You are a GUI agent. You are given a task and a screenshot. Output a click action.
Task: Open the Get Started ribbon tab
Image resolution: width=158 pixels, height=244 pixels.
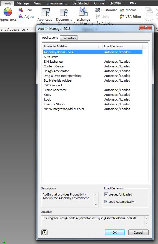coord(81,3)
